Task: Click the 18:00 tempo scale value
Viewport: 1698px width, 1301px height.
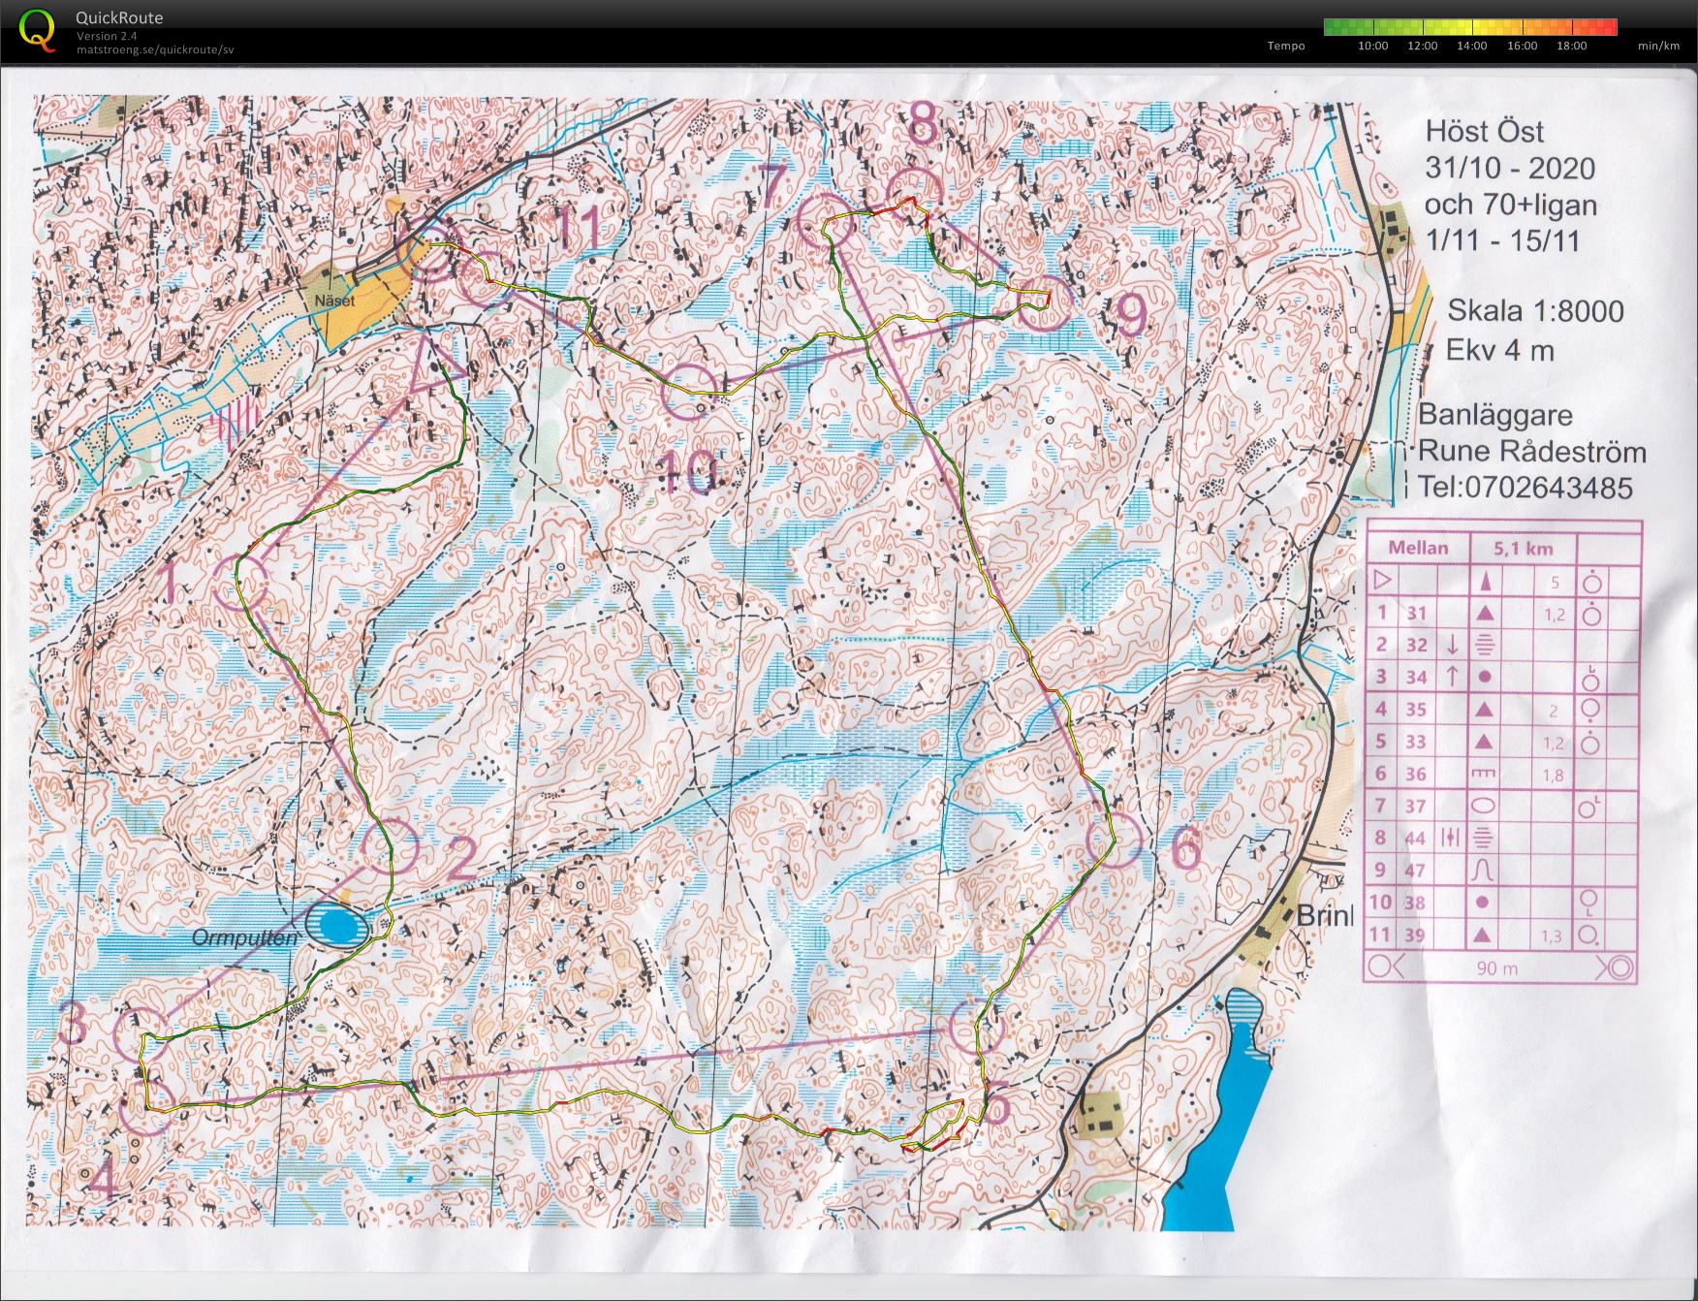Action: [1571, 46]
